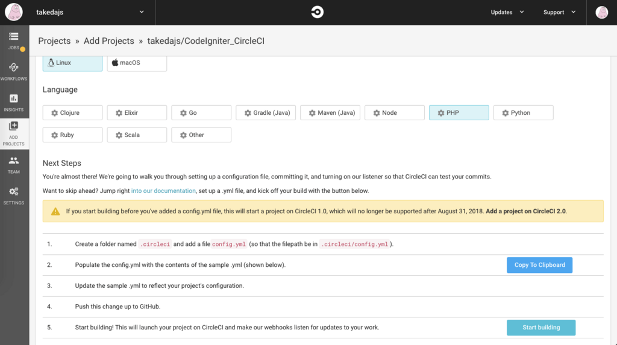This screenshot has height=345, width=617.
Task: Click the .circleci/config.yml filepath text
Action: (354, 244)
